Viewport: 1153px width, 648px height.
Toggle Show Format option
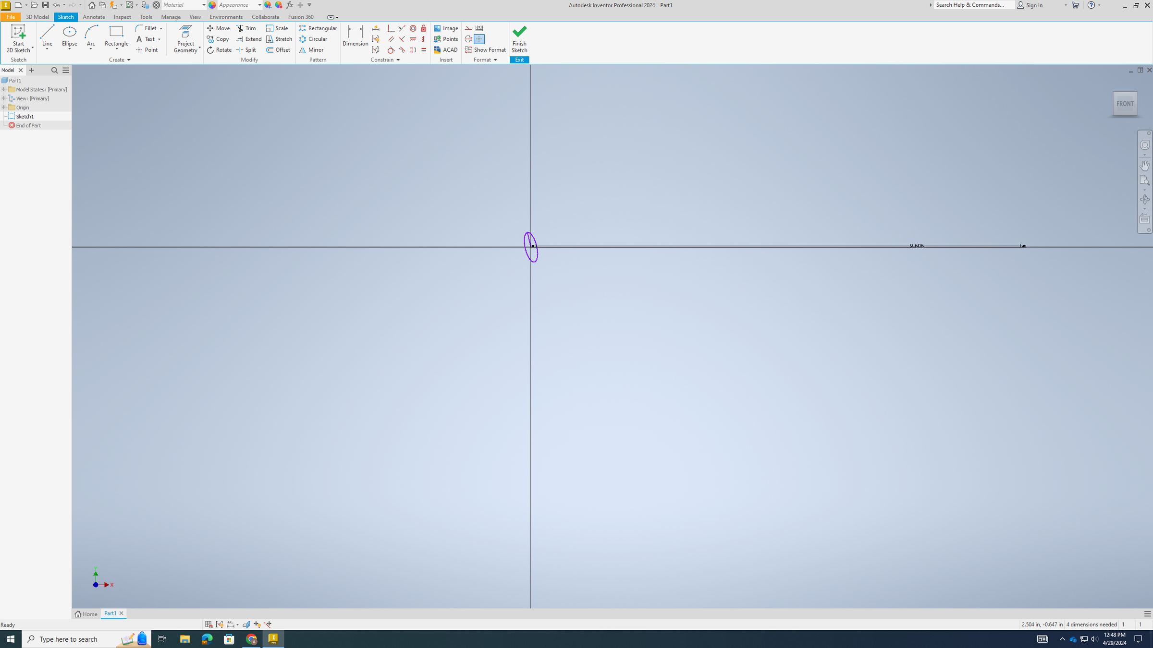click(x=485, y=50)
